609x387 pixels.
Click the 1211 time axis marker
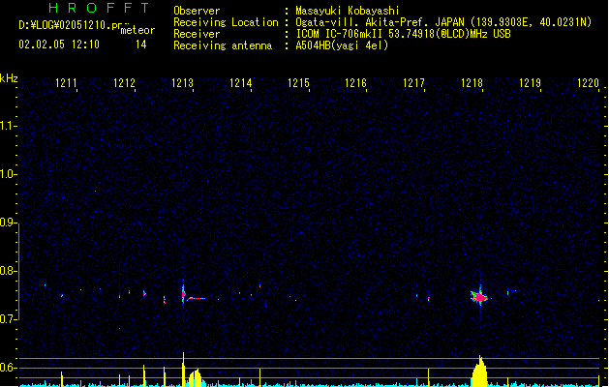pyautogui.click(x=66, y=83)
